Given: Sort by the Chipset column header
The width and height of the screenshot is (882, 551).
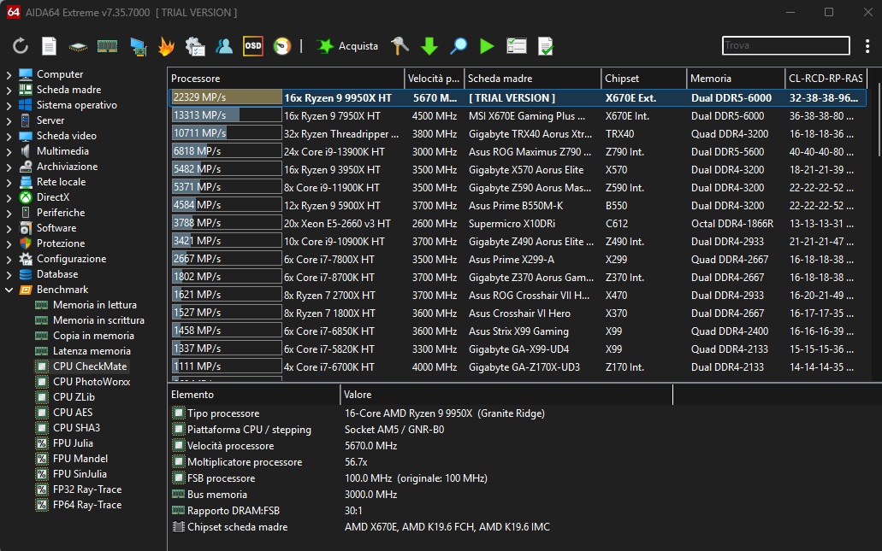Looking at the screenshot, I should click(643, 79).
